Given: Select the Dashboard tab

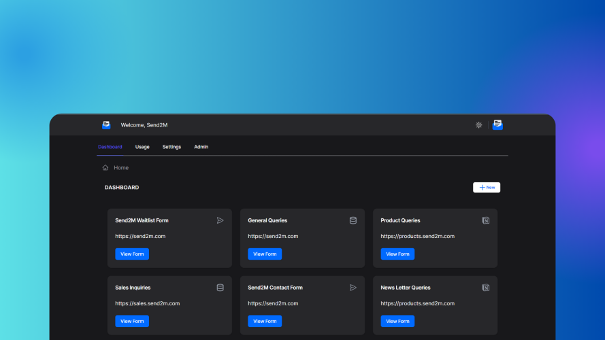Looking at the screenshot, I should [110, 147].
